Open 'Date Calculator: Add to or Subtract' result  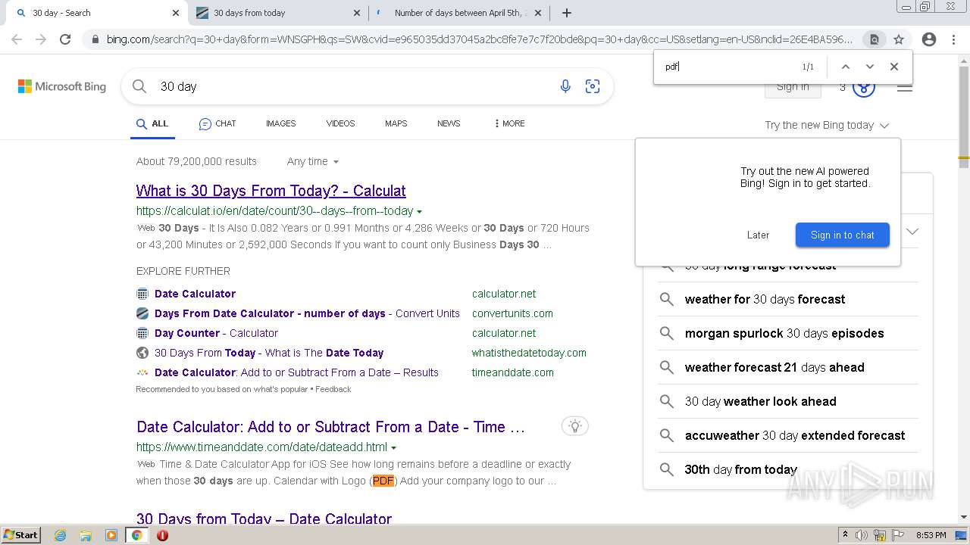click(x=331, y=427)
